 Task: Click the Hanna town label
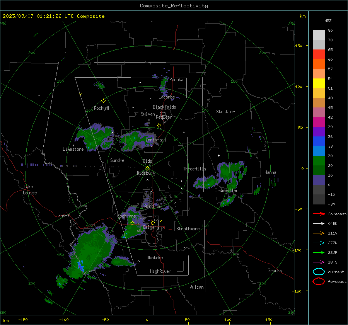pos(270,172)
